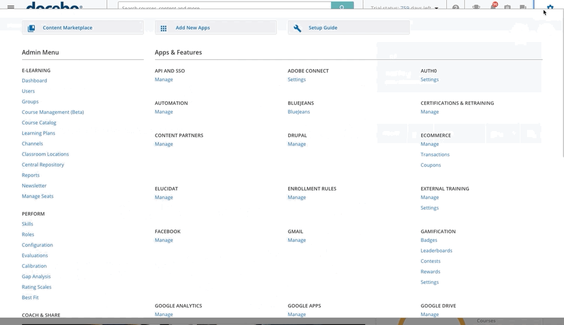This screenshot has height=325, width=564.
Task: Open Ecommerce Coupons
Action: (431, 165)
